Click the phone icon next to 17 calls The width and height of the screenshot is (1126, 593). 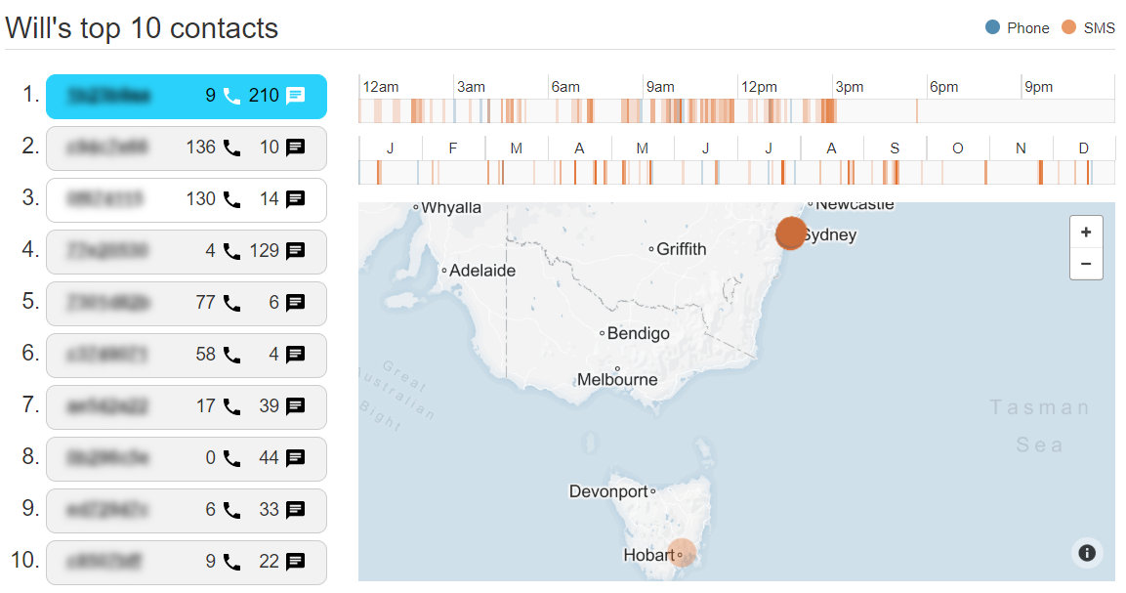pos(231,406)
